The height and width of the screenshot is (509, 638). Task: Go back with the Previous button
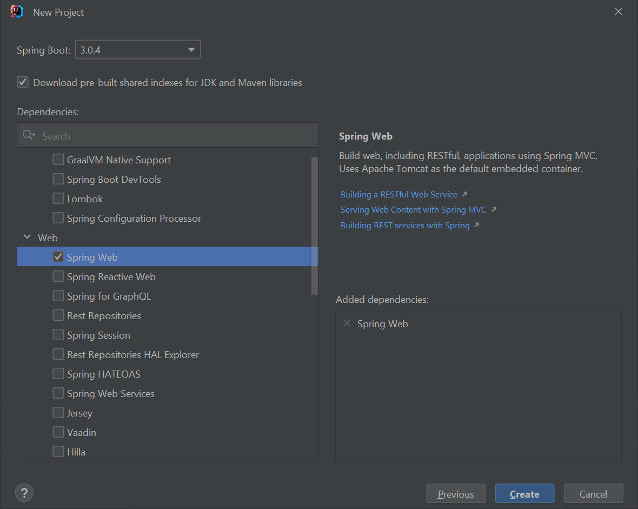pos(456,493)
